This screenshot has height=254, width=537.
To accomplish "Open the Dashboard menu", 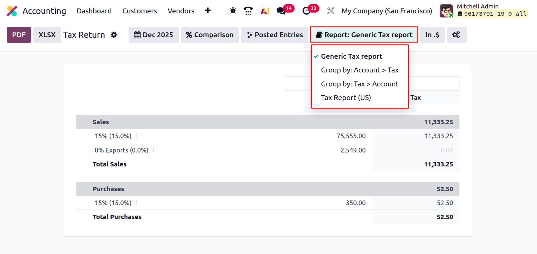I will click(94, 11).
